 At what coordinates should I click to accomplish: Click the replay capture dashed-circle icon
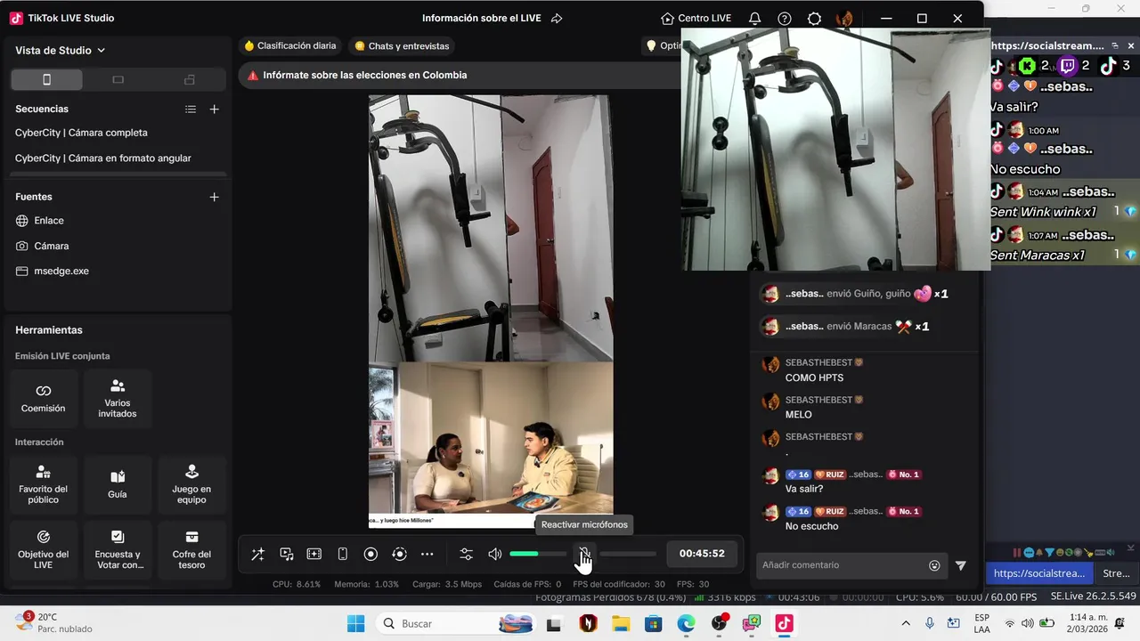point(399,554)
